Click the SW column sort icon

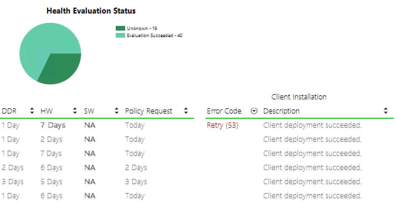pyautogui.click(x=116, y=111)
